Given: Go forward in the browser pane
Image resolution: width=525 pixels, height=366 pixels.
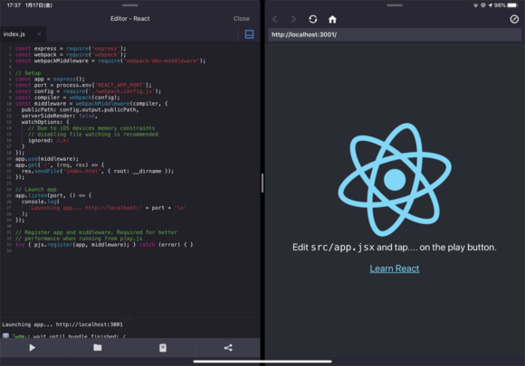Looking at the screenshot, I should (293, 19).
